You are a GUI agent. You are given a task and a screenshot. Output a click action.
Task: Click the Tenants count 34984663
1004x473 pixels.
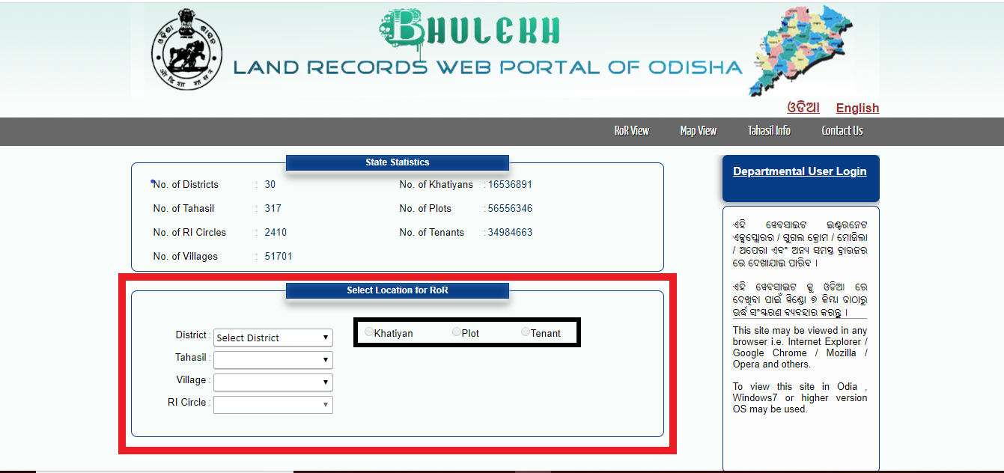[x=510, y=233]
